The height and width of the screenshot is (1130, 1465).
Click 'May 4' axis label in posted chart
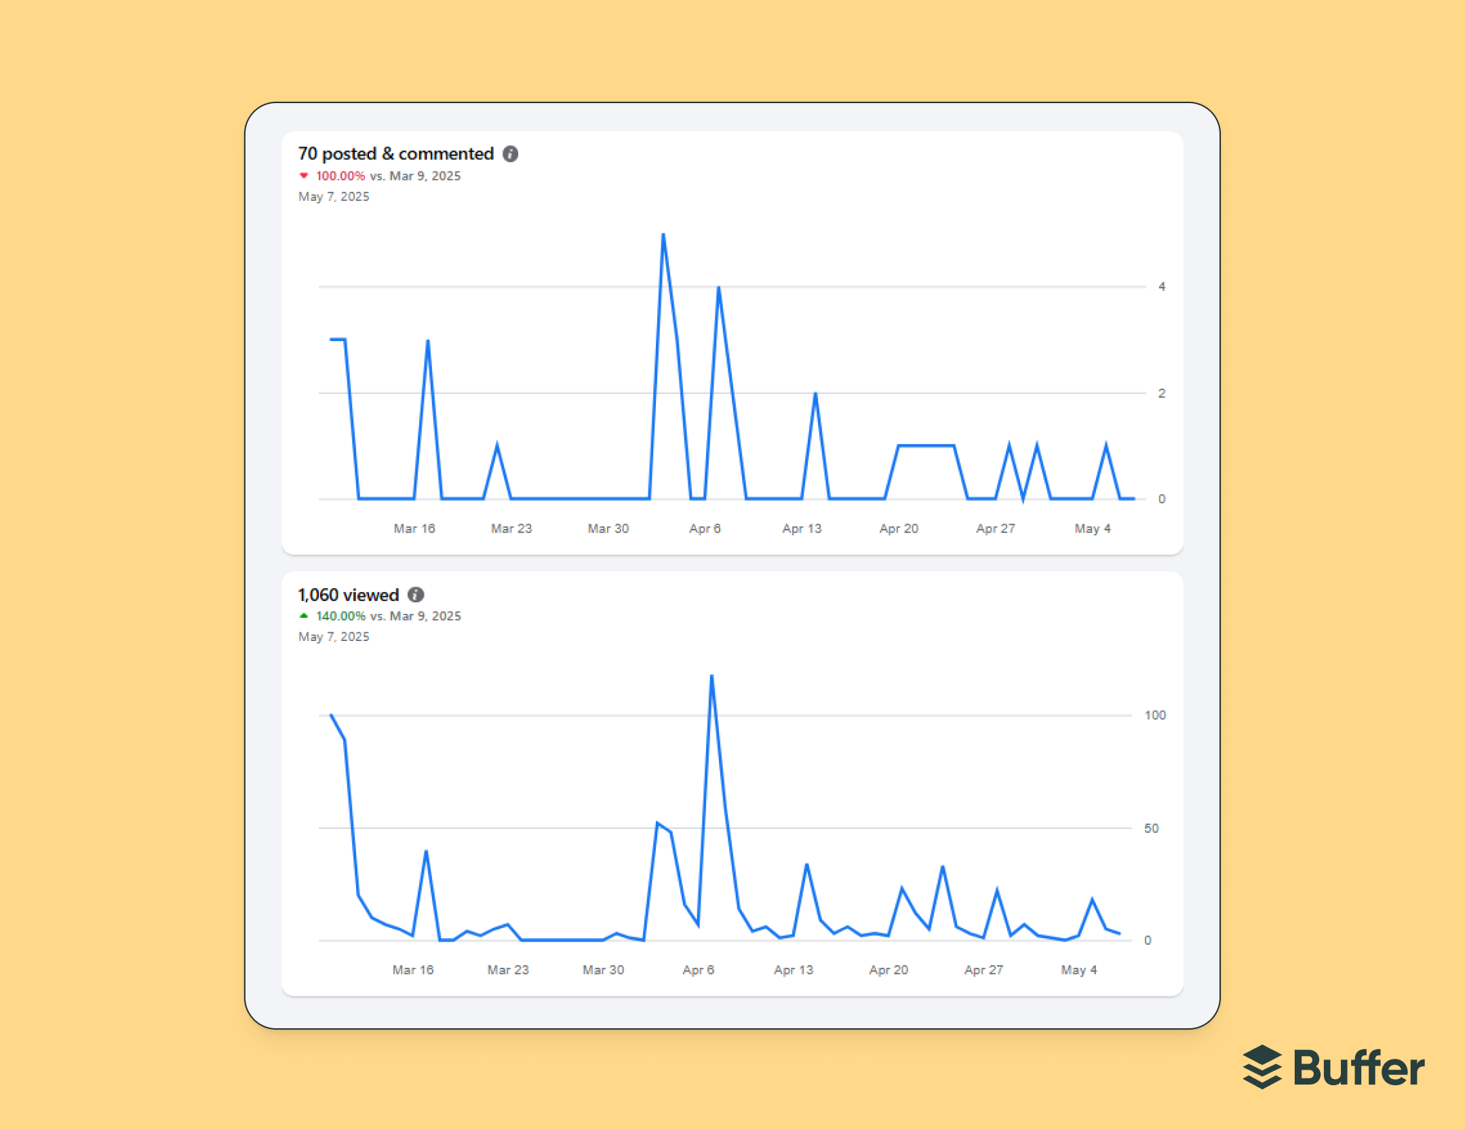(1093, 528)
